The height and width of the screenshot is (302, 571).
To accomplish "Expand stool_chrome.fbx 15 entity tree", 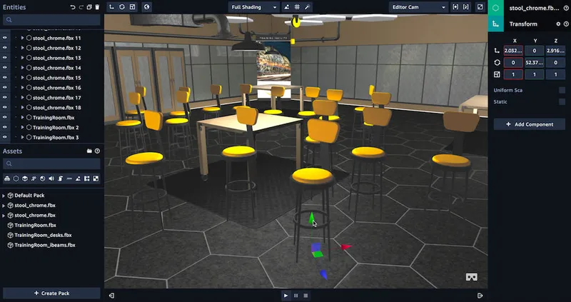I will point(23,78).
